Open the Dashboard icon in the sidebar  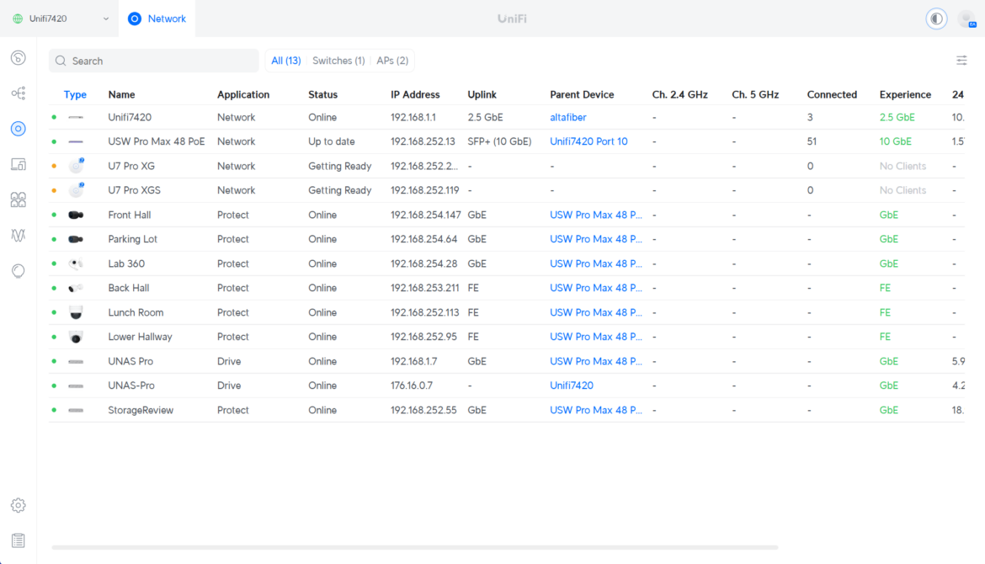pos(19,58)
